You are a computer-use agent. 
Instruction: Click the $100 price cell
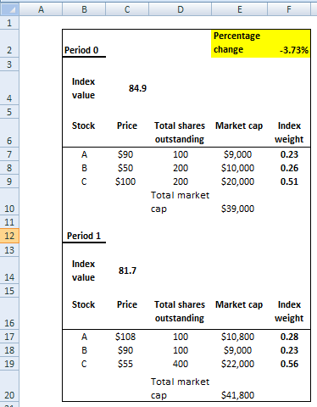pyautogui.click(x=125, y=181)
